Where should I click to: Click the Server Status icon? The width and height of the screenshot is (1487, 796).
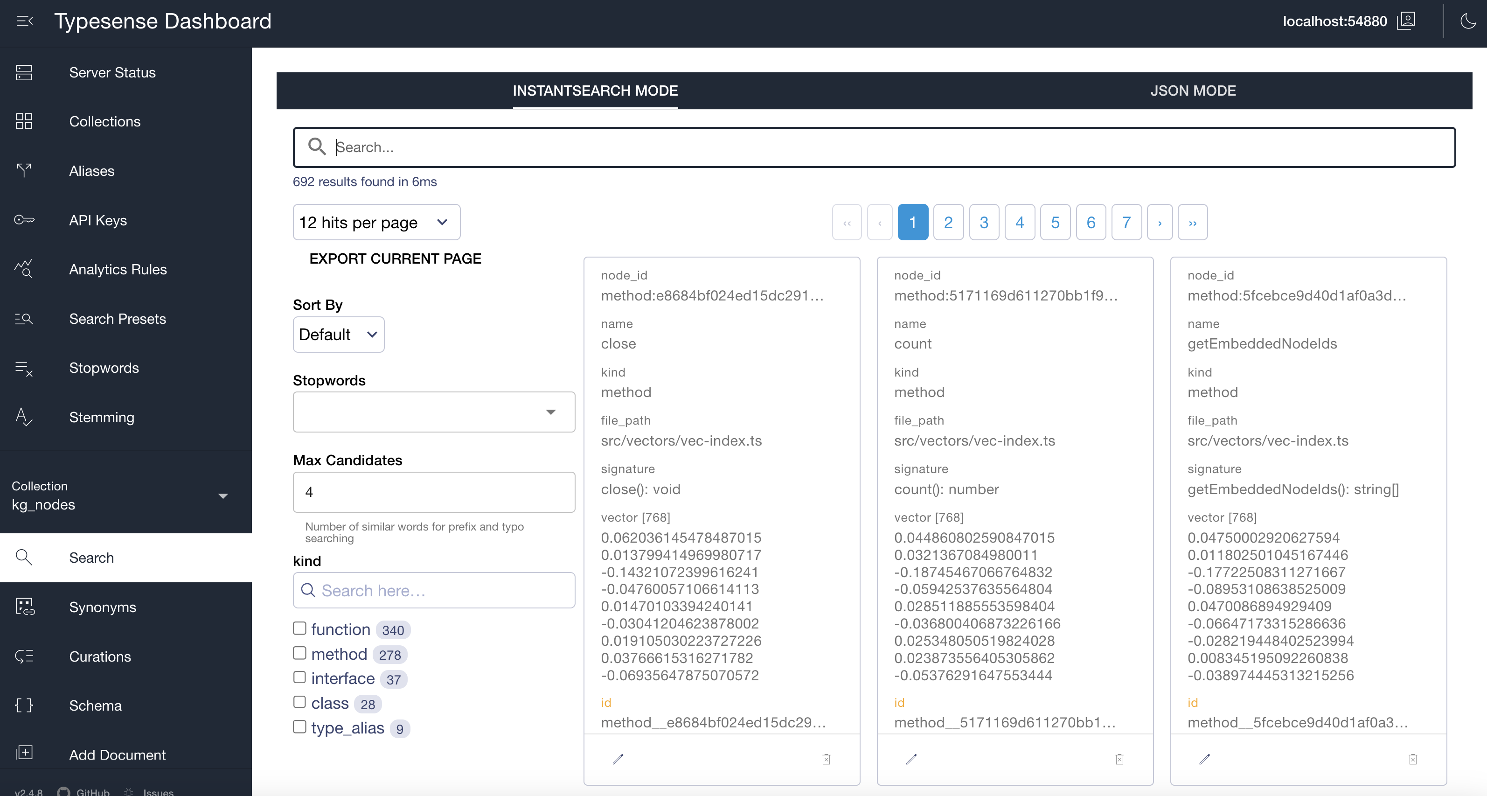pos(24,72)
